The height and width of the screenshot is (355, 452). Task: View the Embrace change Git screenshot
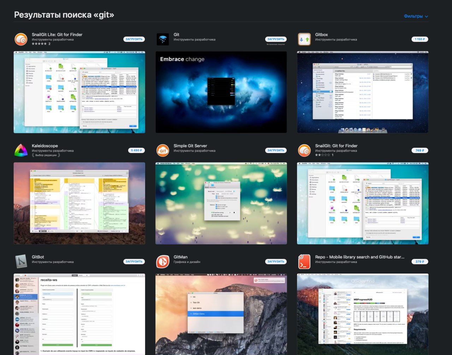click(221, 92)
